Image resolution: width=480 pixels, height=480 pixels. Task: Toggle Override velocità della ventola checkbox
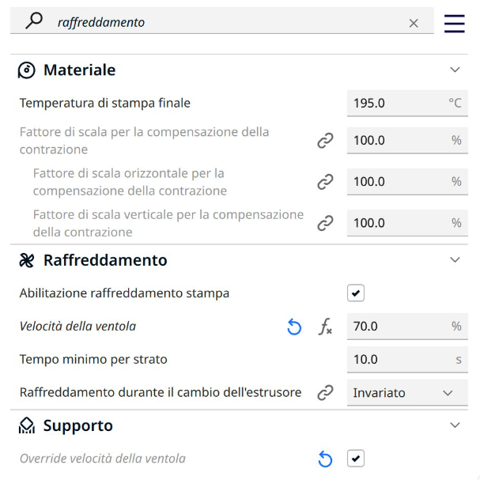356,459
